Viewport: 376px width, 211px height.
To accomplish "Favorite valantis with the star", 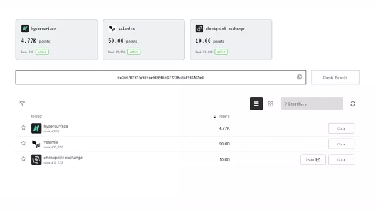I will click(x=23, y=143).
